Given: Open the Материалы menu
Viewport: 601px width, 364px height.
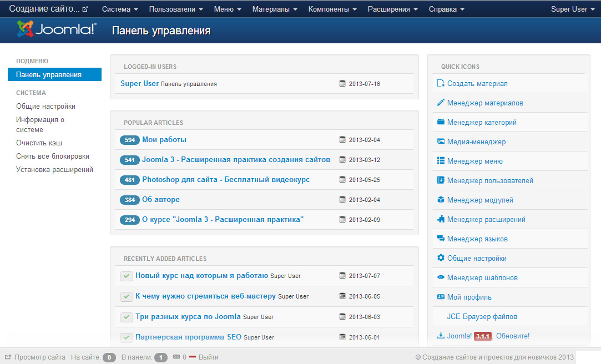Looking at the screenshot, I should 275,9.
